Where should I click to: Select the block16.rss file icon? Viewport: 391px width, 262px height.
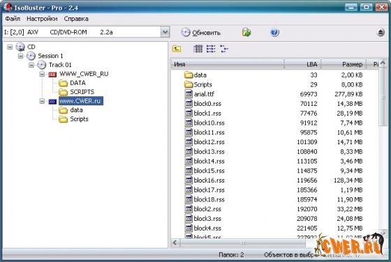tap(189, 180)
